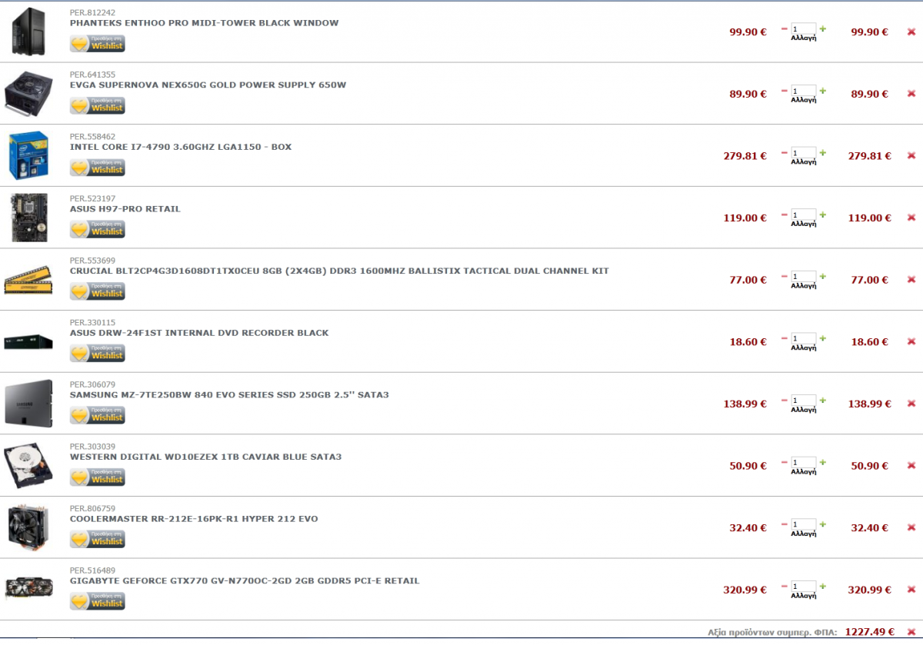This screenshot has width=923, height=645.
Task: Decrease quantity of Crucial Ballistix RAM with minus
Action: click(784, 277)
